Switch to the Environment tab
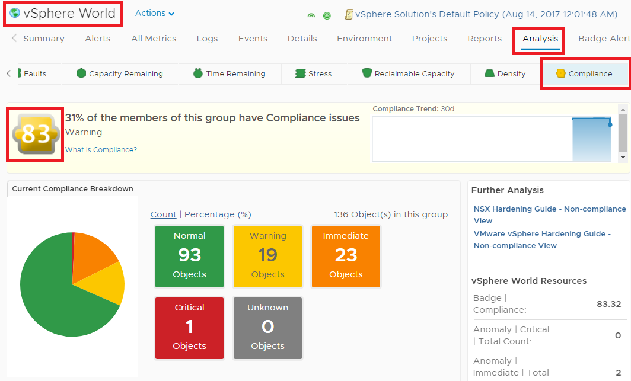This screenshot has height=381, width=631. coord(365,39)
